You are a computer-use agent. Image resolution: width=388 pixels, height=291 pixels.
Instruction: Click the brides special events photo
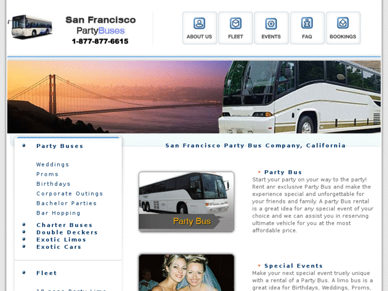[x=187, y=272]
